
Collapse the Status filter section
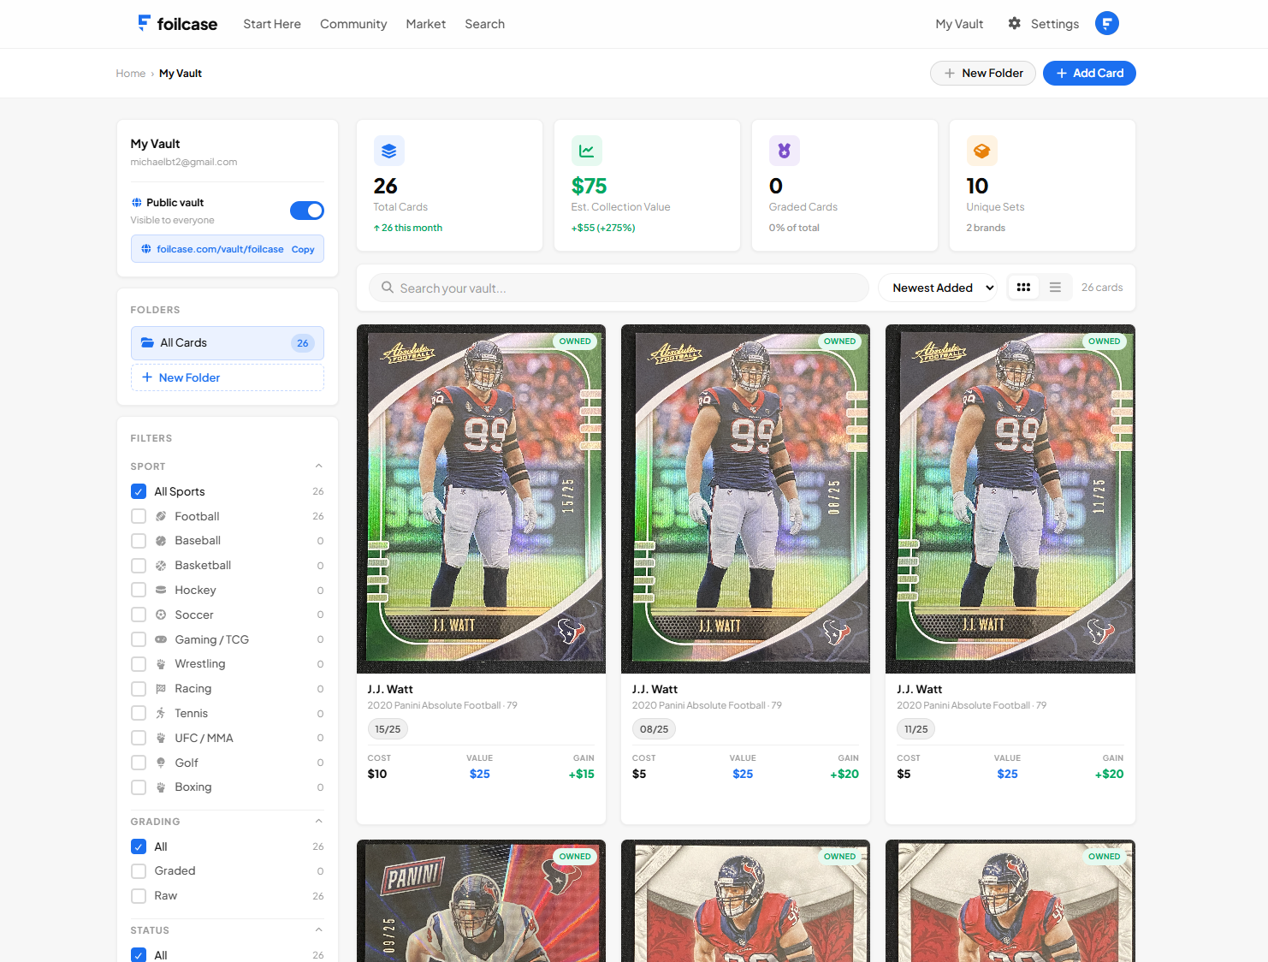pos(318,930)
